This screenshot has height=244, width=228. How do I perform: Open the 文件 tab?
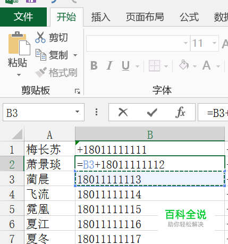tap(23, 17)
